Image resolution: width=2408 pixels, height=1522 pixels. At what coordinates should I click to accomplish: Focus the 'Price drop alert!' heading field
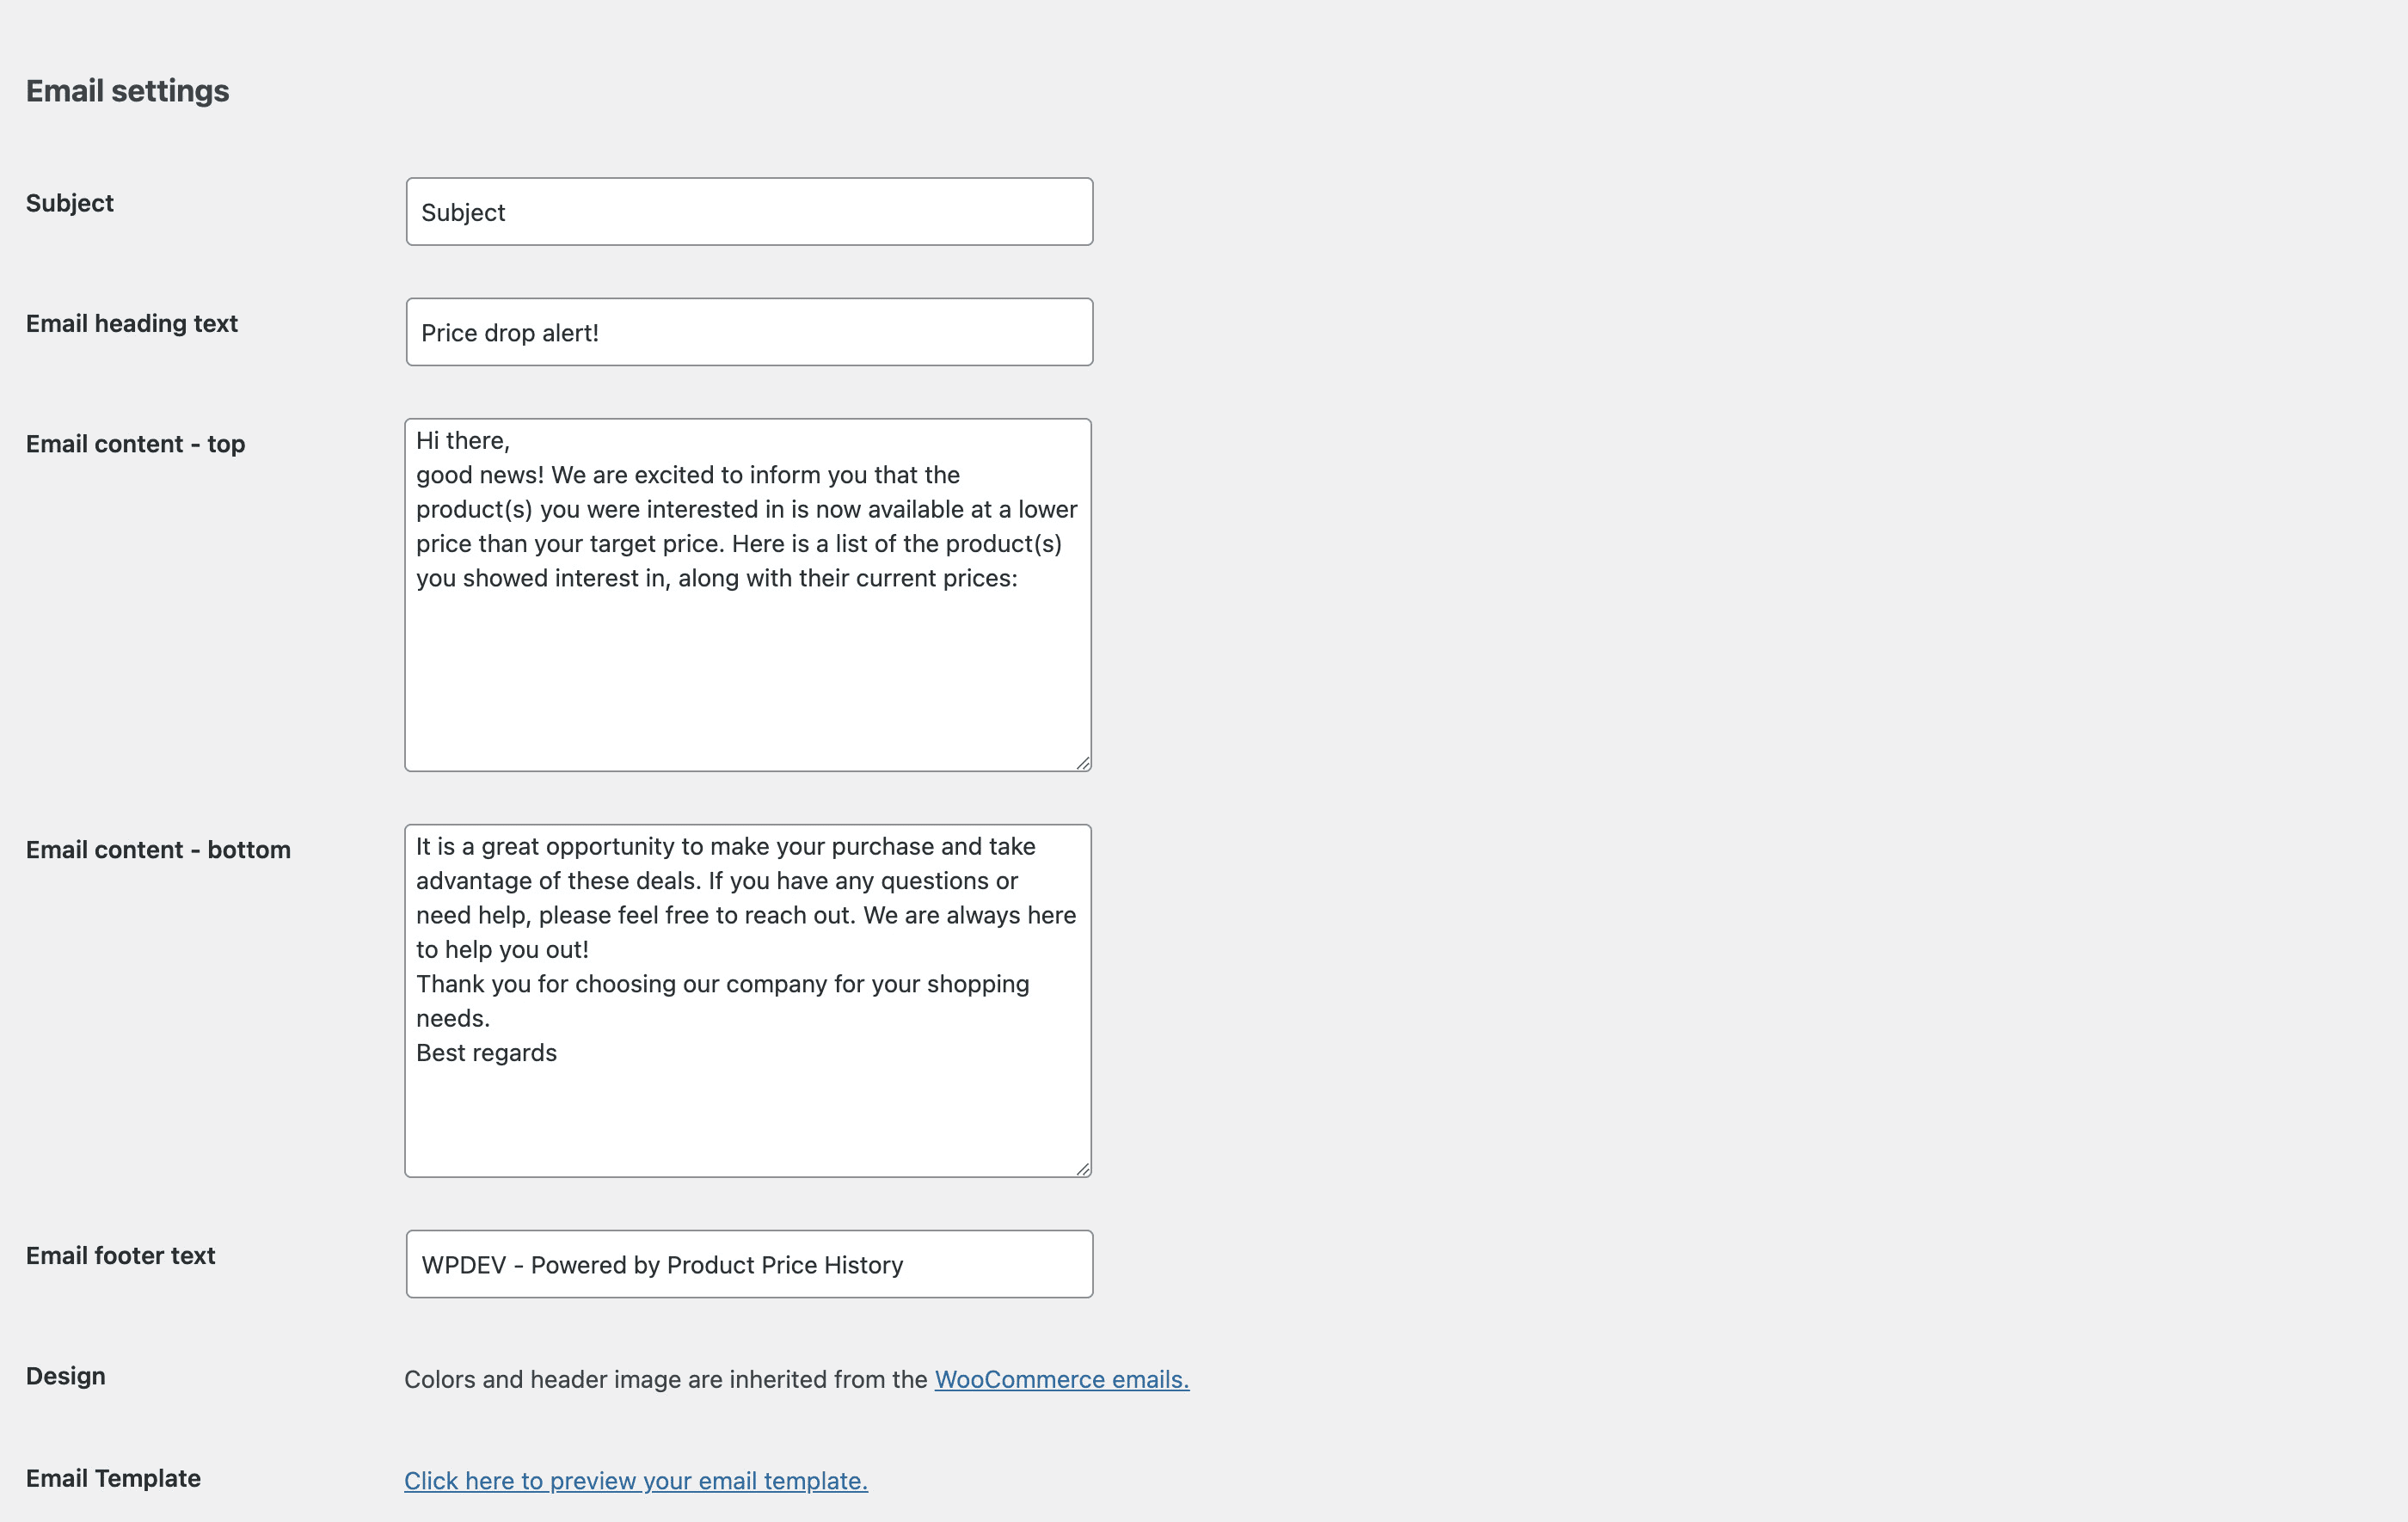click(x=748, y=332)
